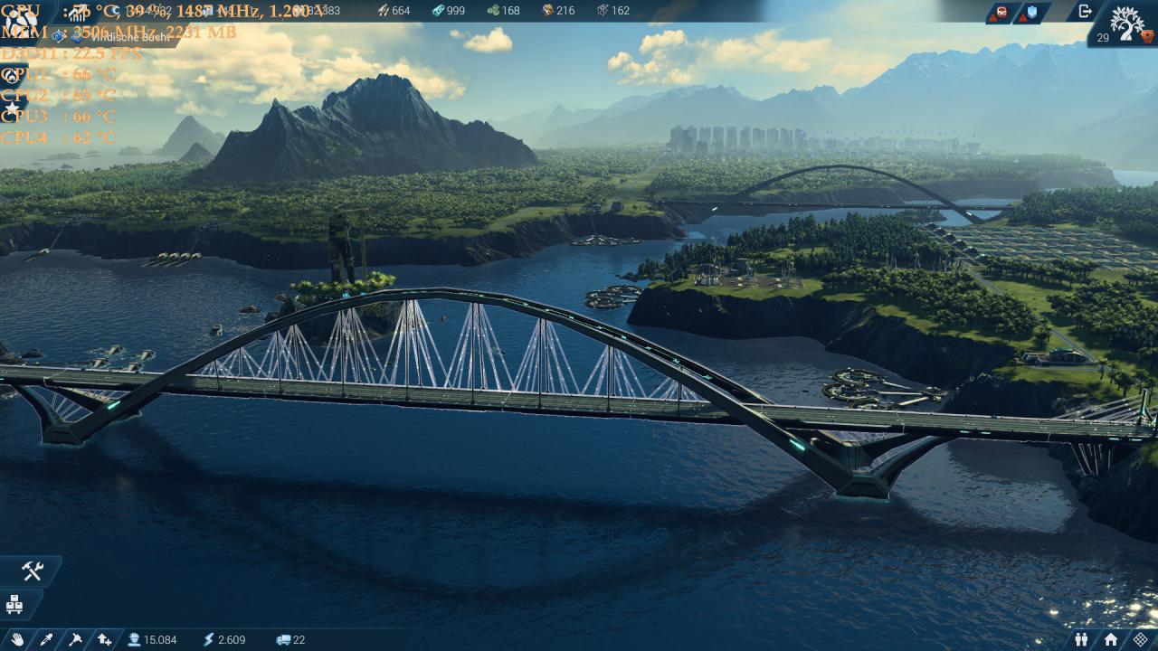
Task: Click the logistics truck icon at 22
Action: coord(282,639)
